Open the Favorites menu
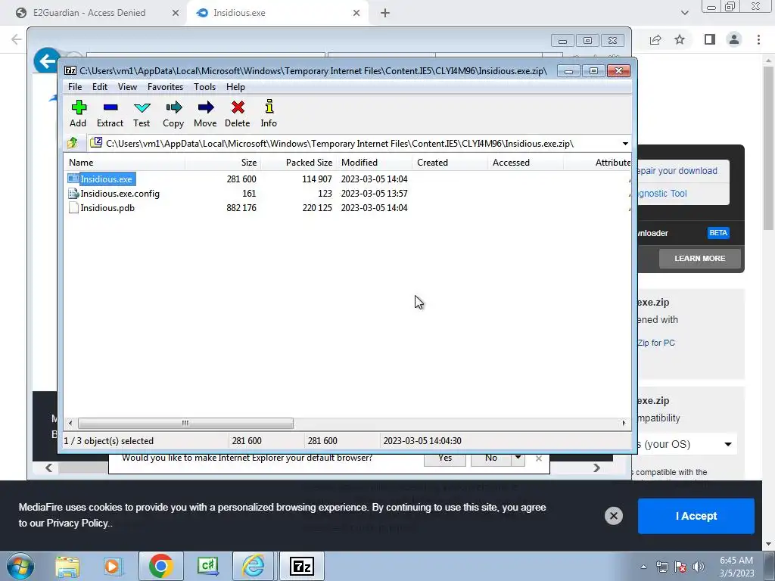The image size is (775, 581). tap(166, 87)
